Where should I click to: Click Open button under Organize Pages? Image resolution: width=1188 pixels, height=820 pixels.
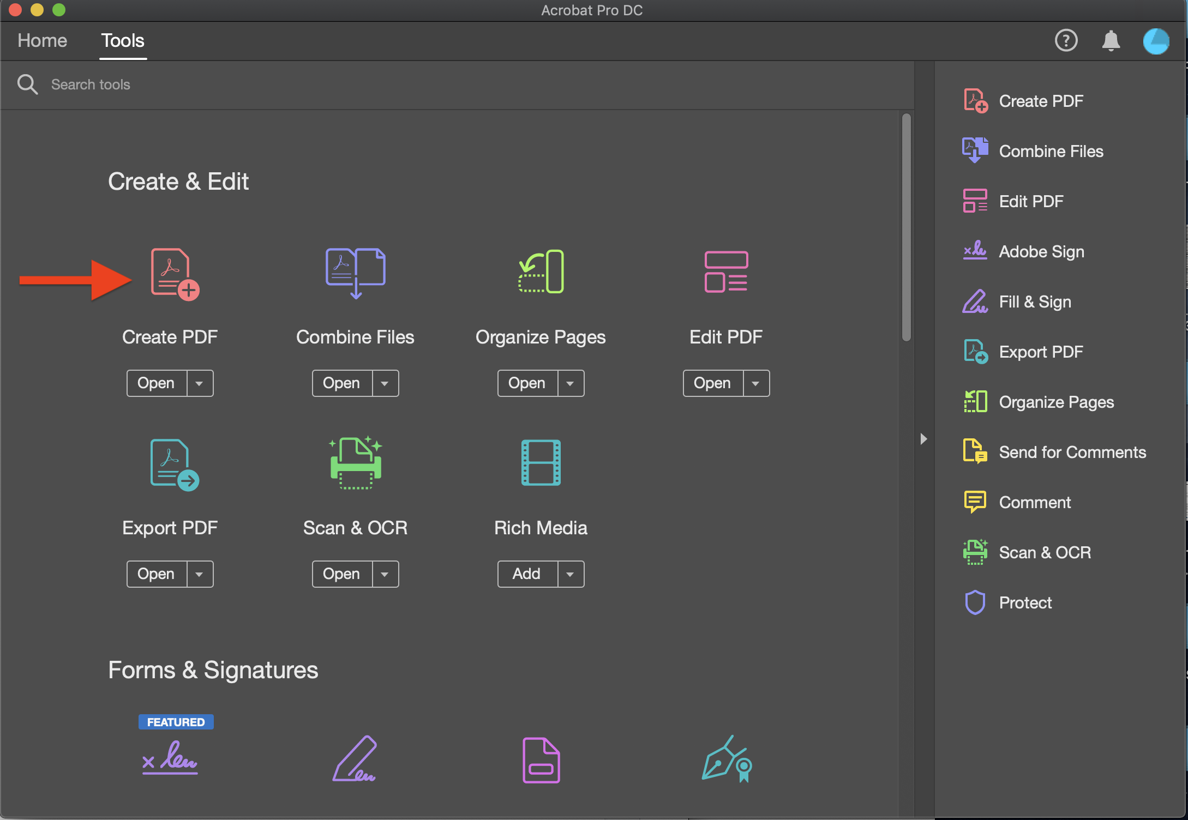527,383
